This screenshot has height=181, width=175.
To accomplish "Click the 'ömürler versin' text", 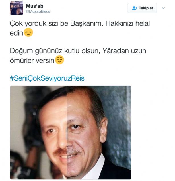I will click(32, 60).
